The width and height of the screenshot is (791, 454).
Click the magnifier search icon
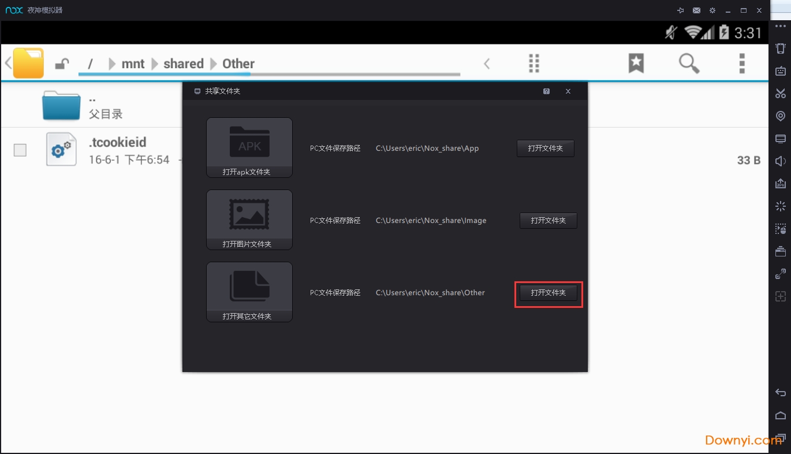[689, 63]
